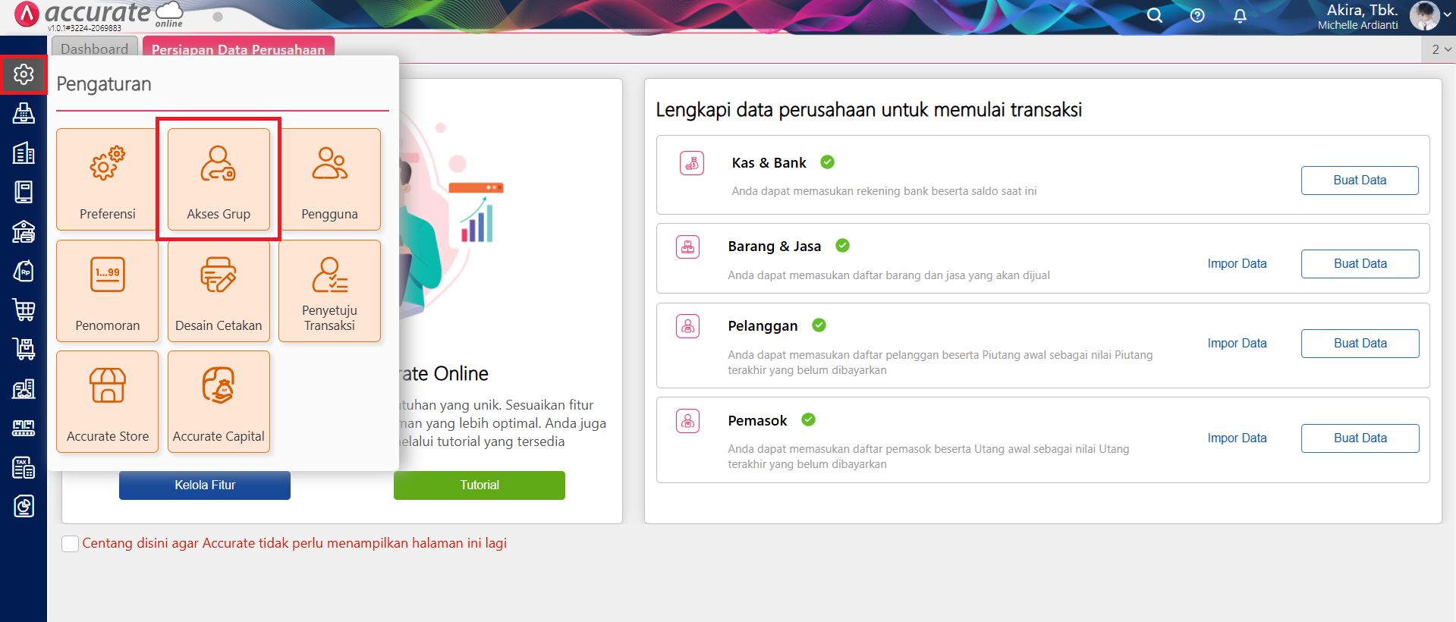Select the Persiapan Data Perusahaan tab
Viewport: 1456px width, 622px height.
tap(238, 49)
